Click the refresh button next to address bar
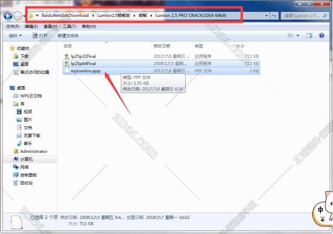 coord(274,16)
